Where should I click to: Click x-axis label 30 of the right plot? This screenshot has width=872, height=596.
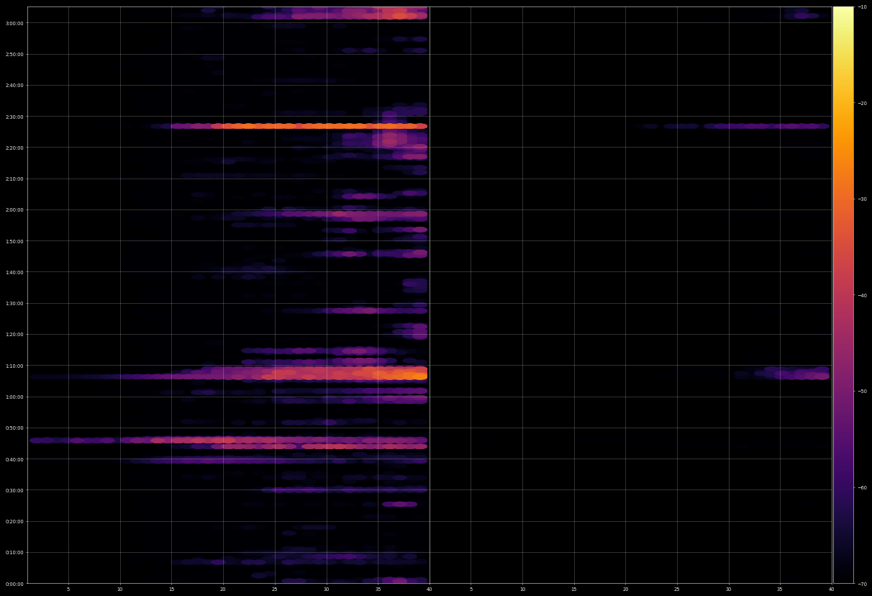(729, 590)
